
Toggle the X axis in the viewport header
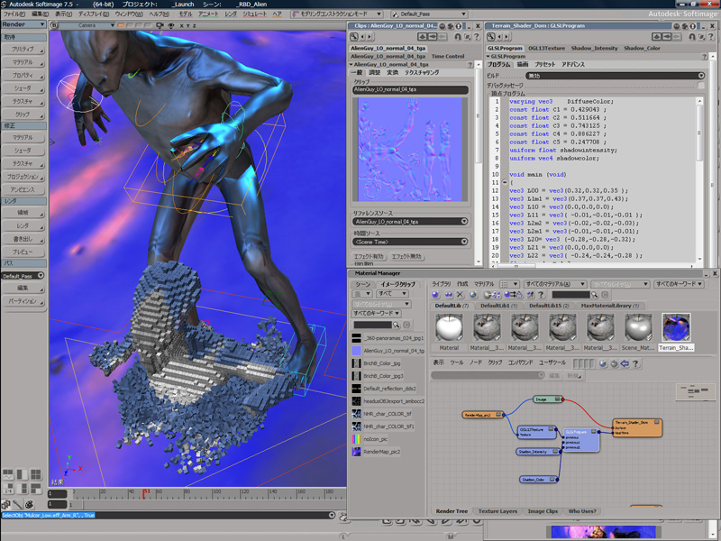(182, 25)
